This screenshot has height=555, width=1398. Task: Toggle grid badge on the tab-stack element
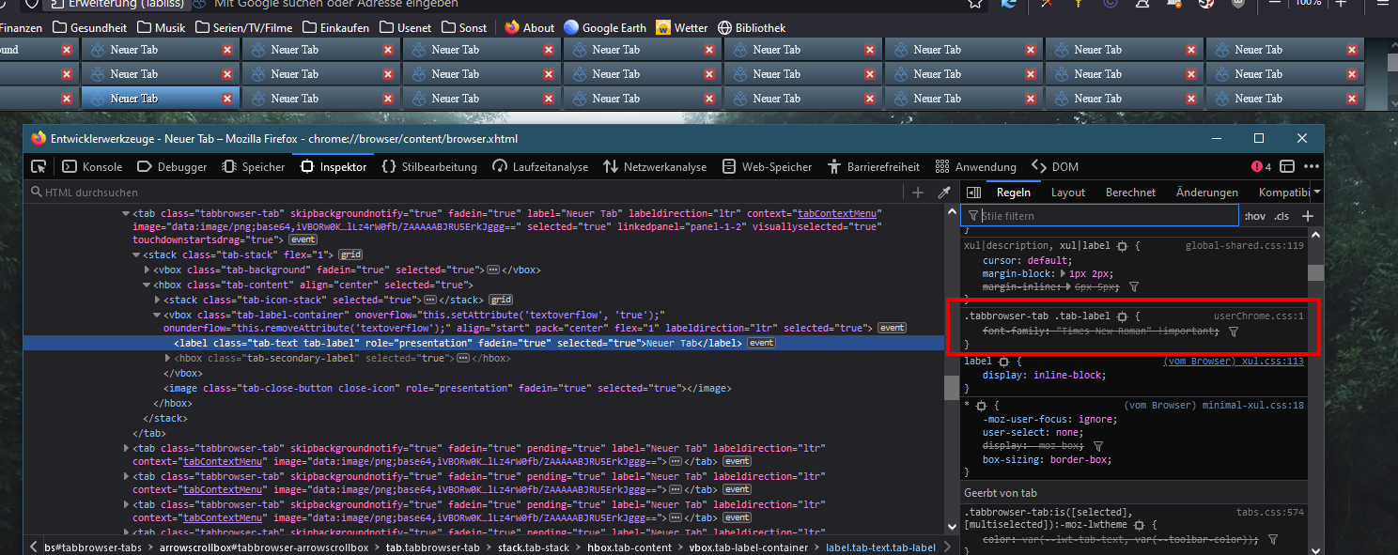click(350, 254)
